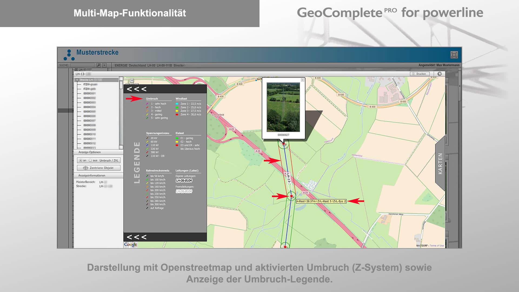Clear the search with the X icon
The width and height of the screenshot is (519, 292).
click(104, 65)
